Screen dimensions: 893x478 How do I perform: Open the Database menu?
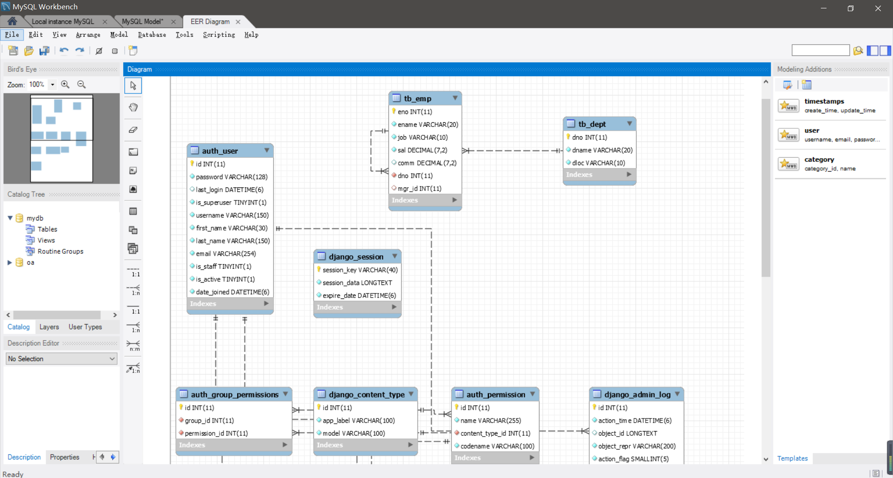click(x=152, y=35)
